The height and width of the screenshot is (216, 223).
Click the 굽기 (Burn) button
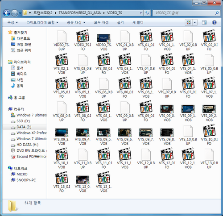click(x=120, y=22)
